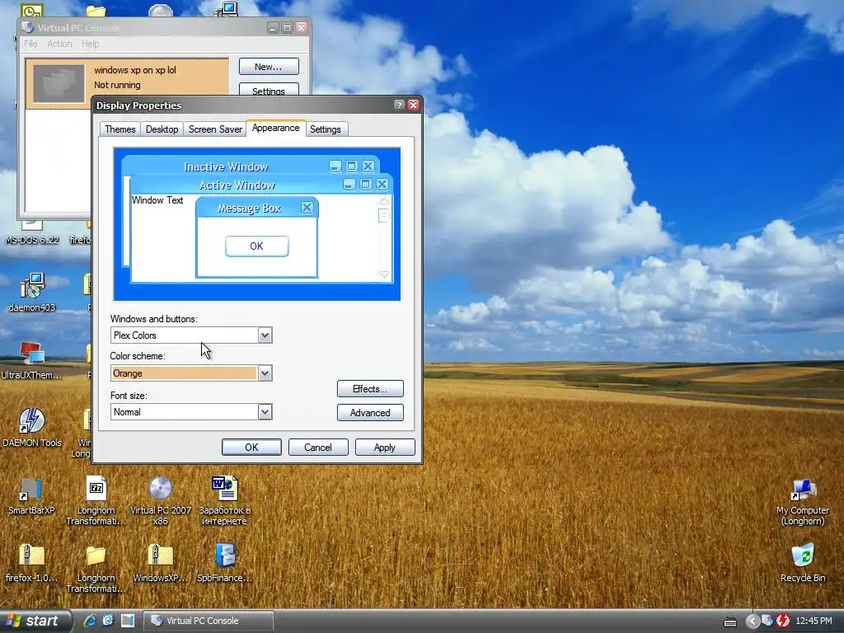Open the Screen Saver tab
The width and height of the screenshot is (844, 633).
tap(215, 129)
